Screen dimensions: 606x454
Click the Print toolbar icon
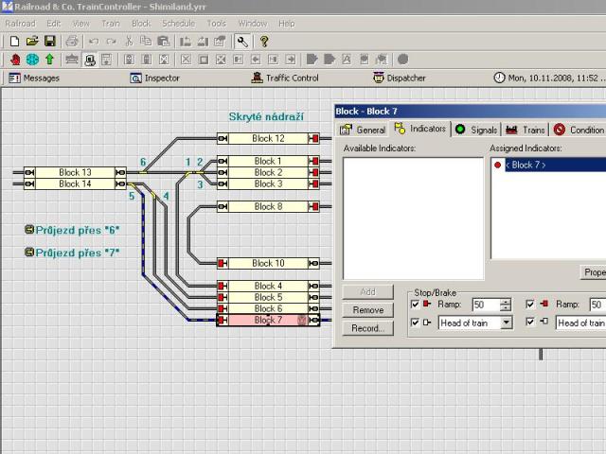[x=72, y=41]
